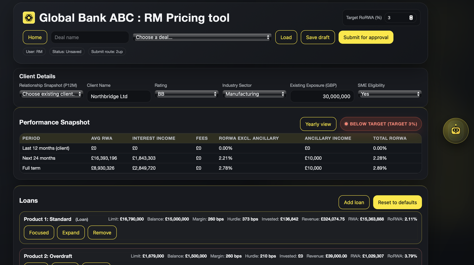Click the Add loan button
The height and width of the screenshot is (265, 474).
[354, 202]
